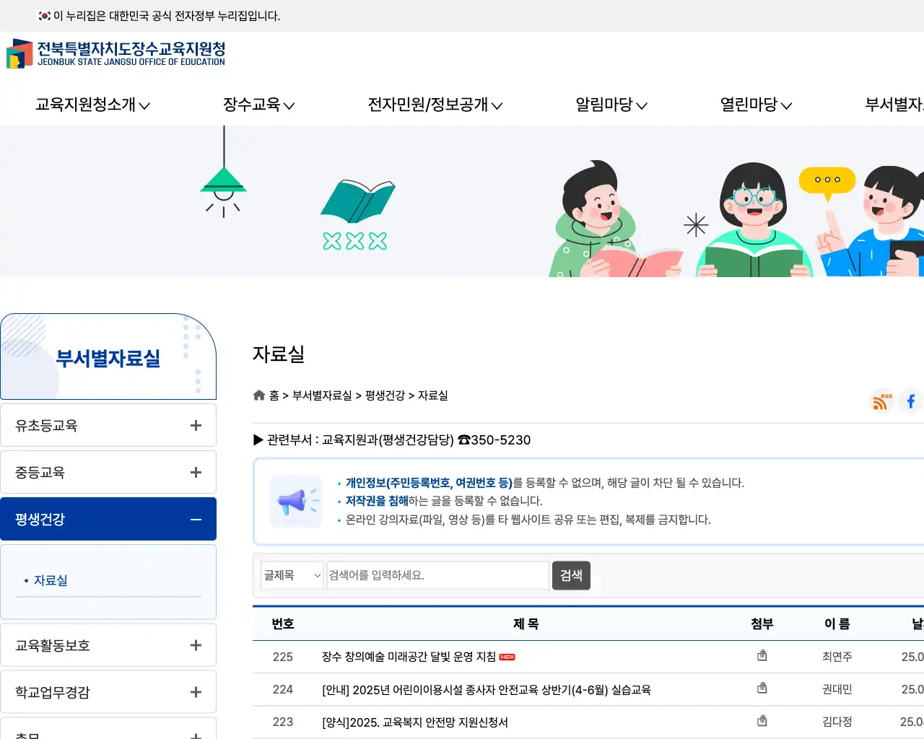Open the 장수교육 top menu
Image resolution: width=924 pixels, height=739 pixels.
[258, 105]
